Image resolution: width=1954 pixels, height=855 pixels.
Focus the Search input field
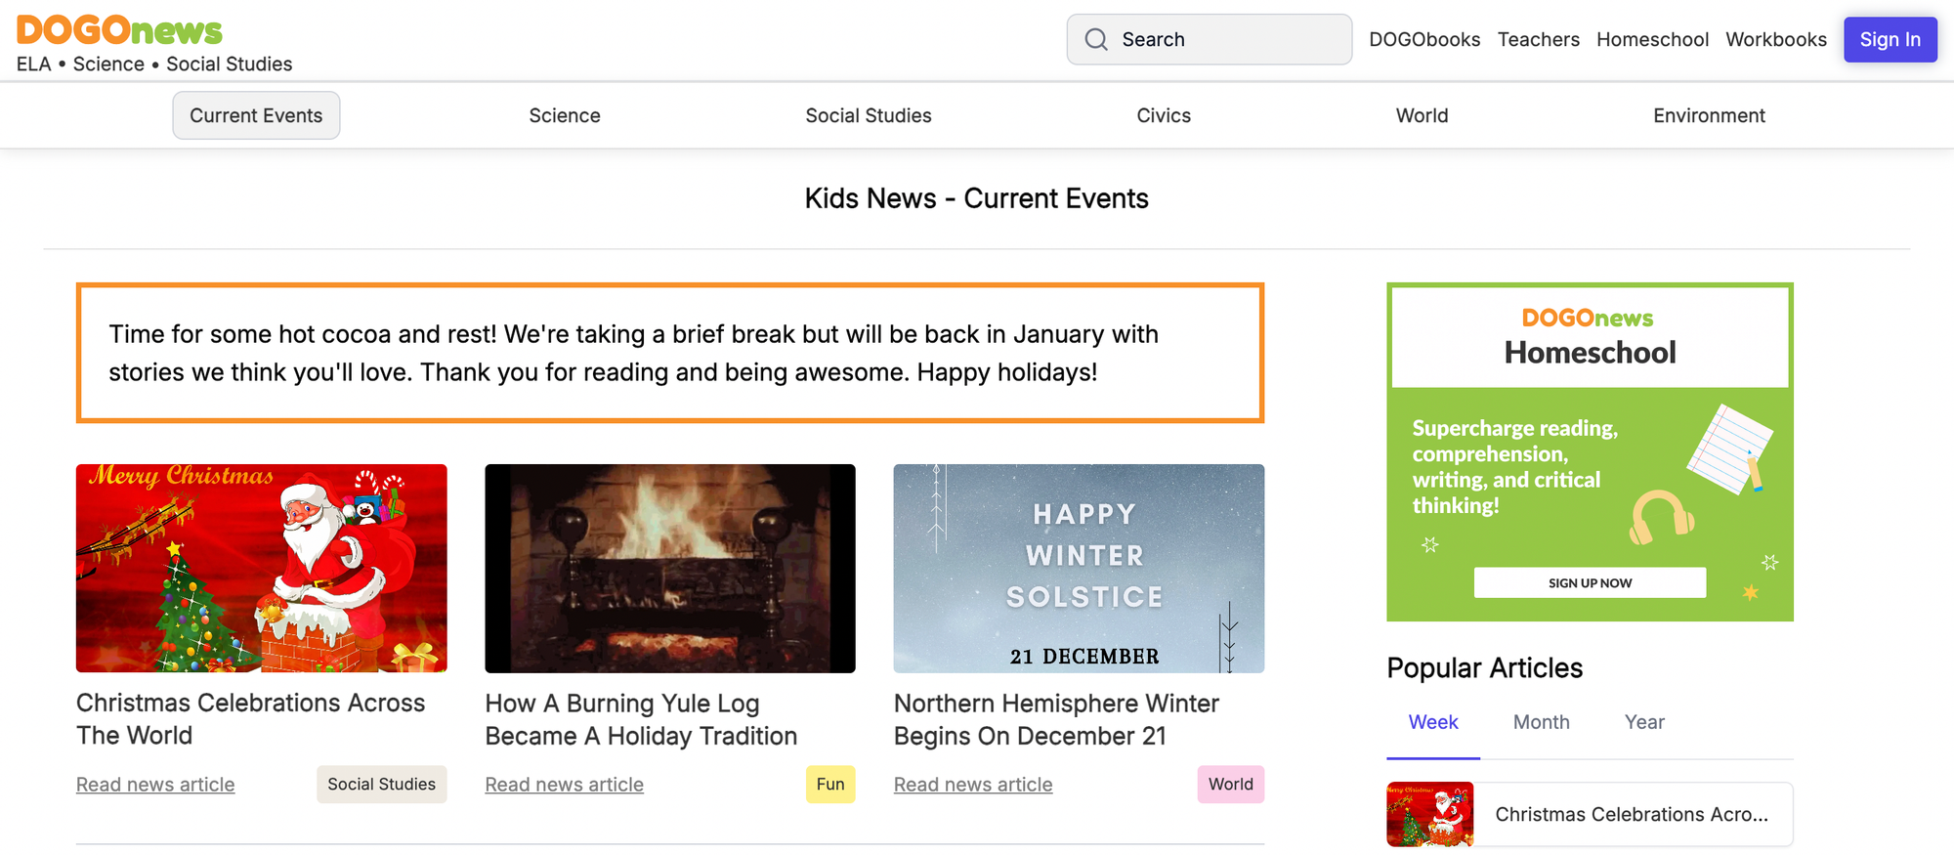click(1209, 39)
